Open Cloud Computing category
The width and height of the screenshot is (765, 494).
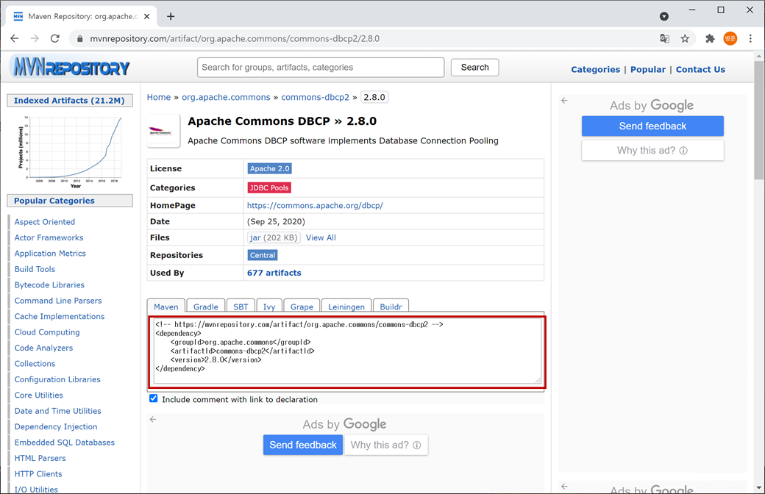click(47, 332)
